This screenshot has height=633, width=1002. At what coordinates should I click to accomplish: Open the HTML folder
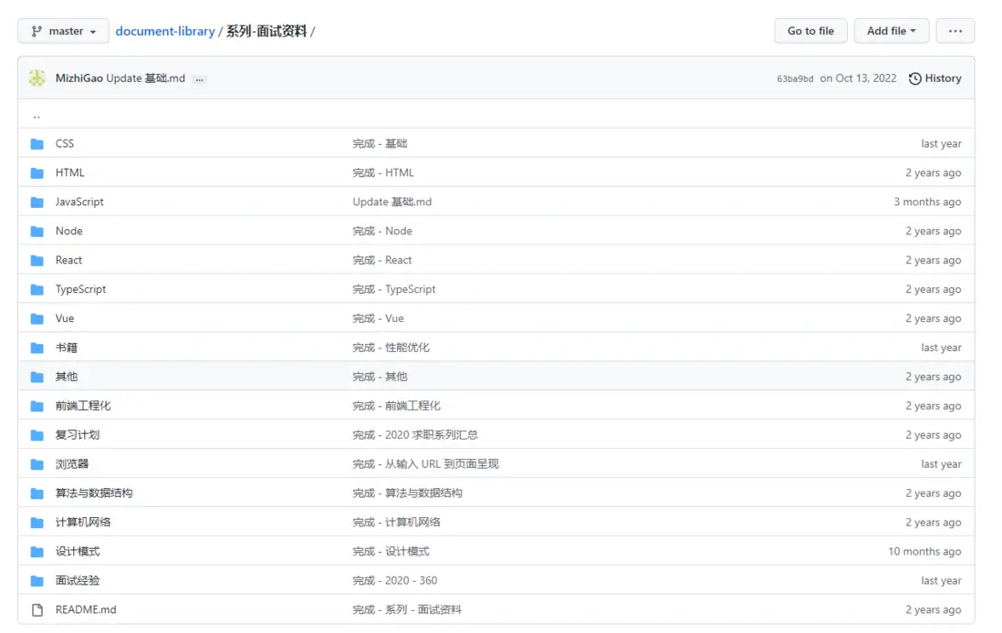coord(69,172)
